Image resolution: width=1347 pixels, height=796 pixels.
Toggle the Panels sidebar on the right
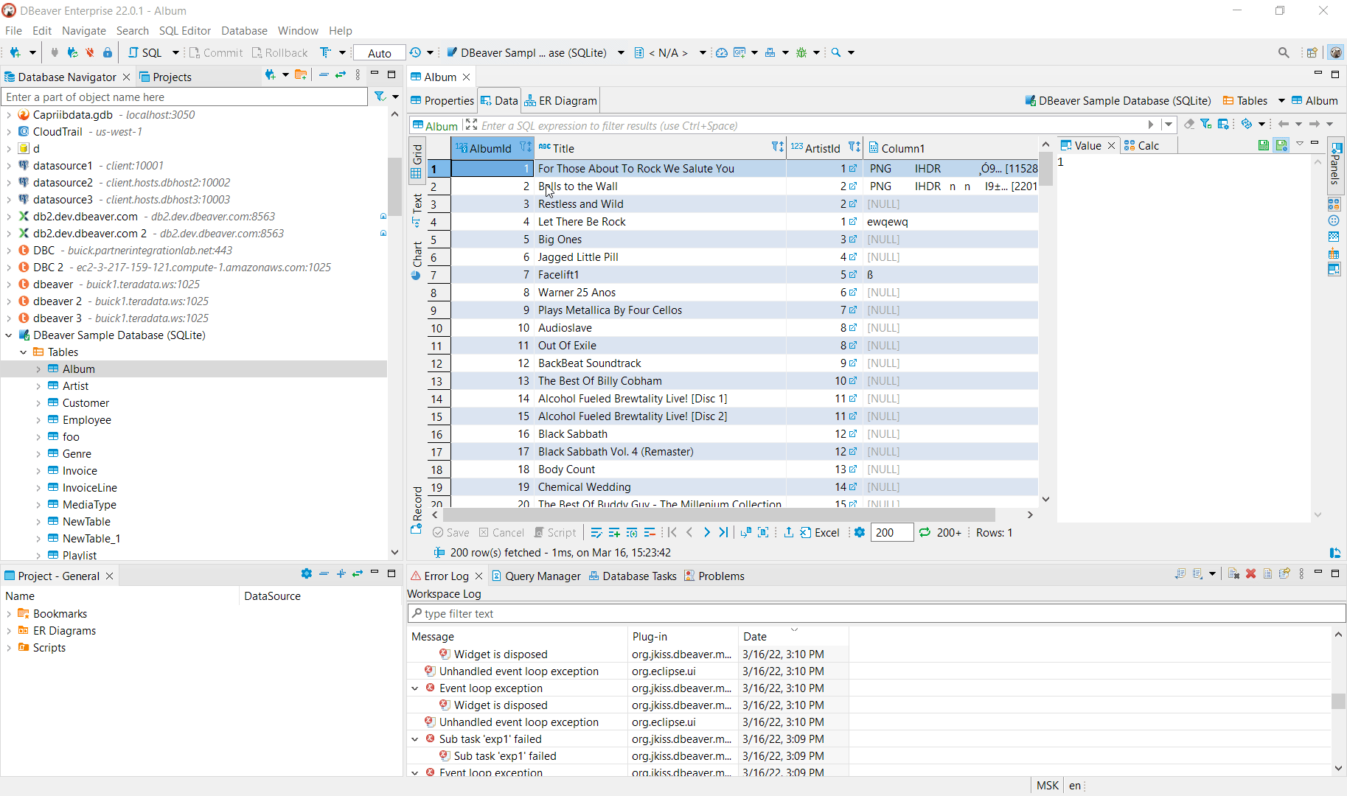pos(1335,166)
